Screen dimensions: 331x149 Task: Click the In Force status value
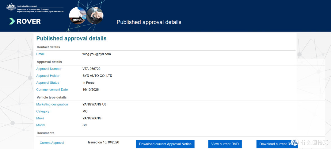(89, 83)
